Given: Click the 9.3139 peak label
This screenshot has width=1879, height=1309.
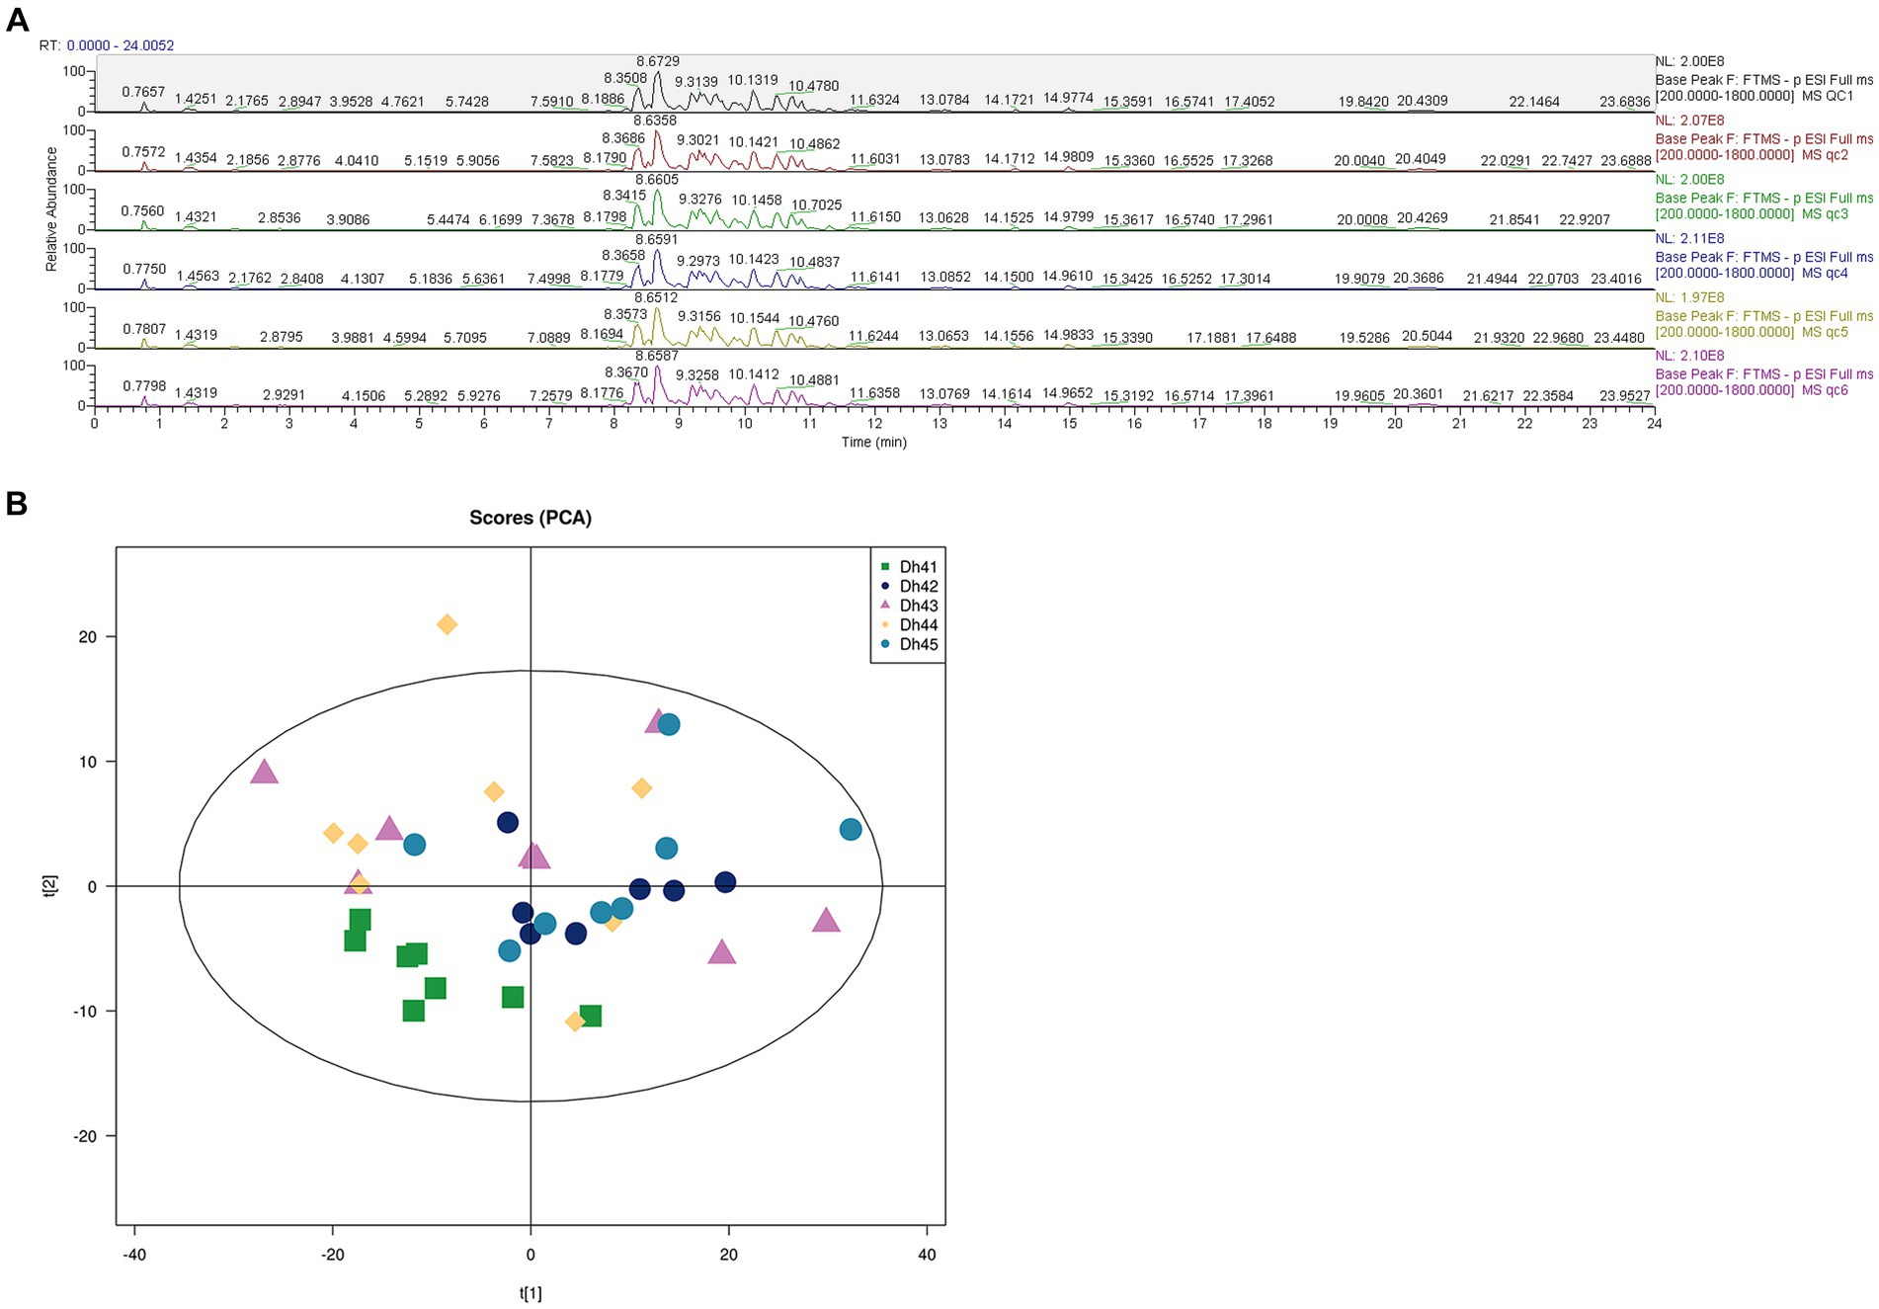Looking at the screenshot, I should point(696,82).
